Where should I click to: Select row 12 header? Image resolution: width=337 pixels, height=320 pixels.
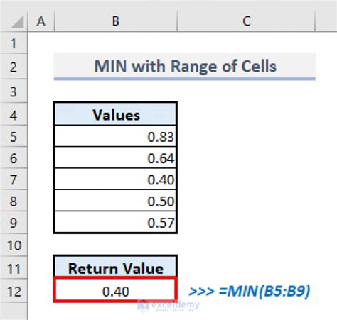pos(14,292)
